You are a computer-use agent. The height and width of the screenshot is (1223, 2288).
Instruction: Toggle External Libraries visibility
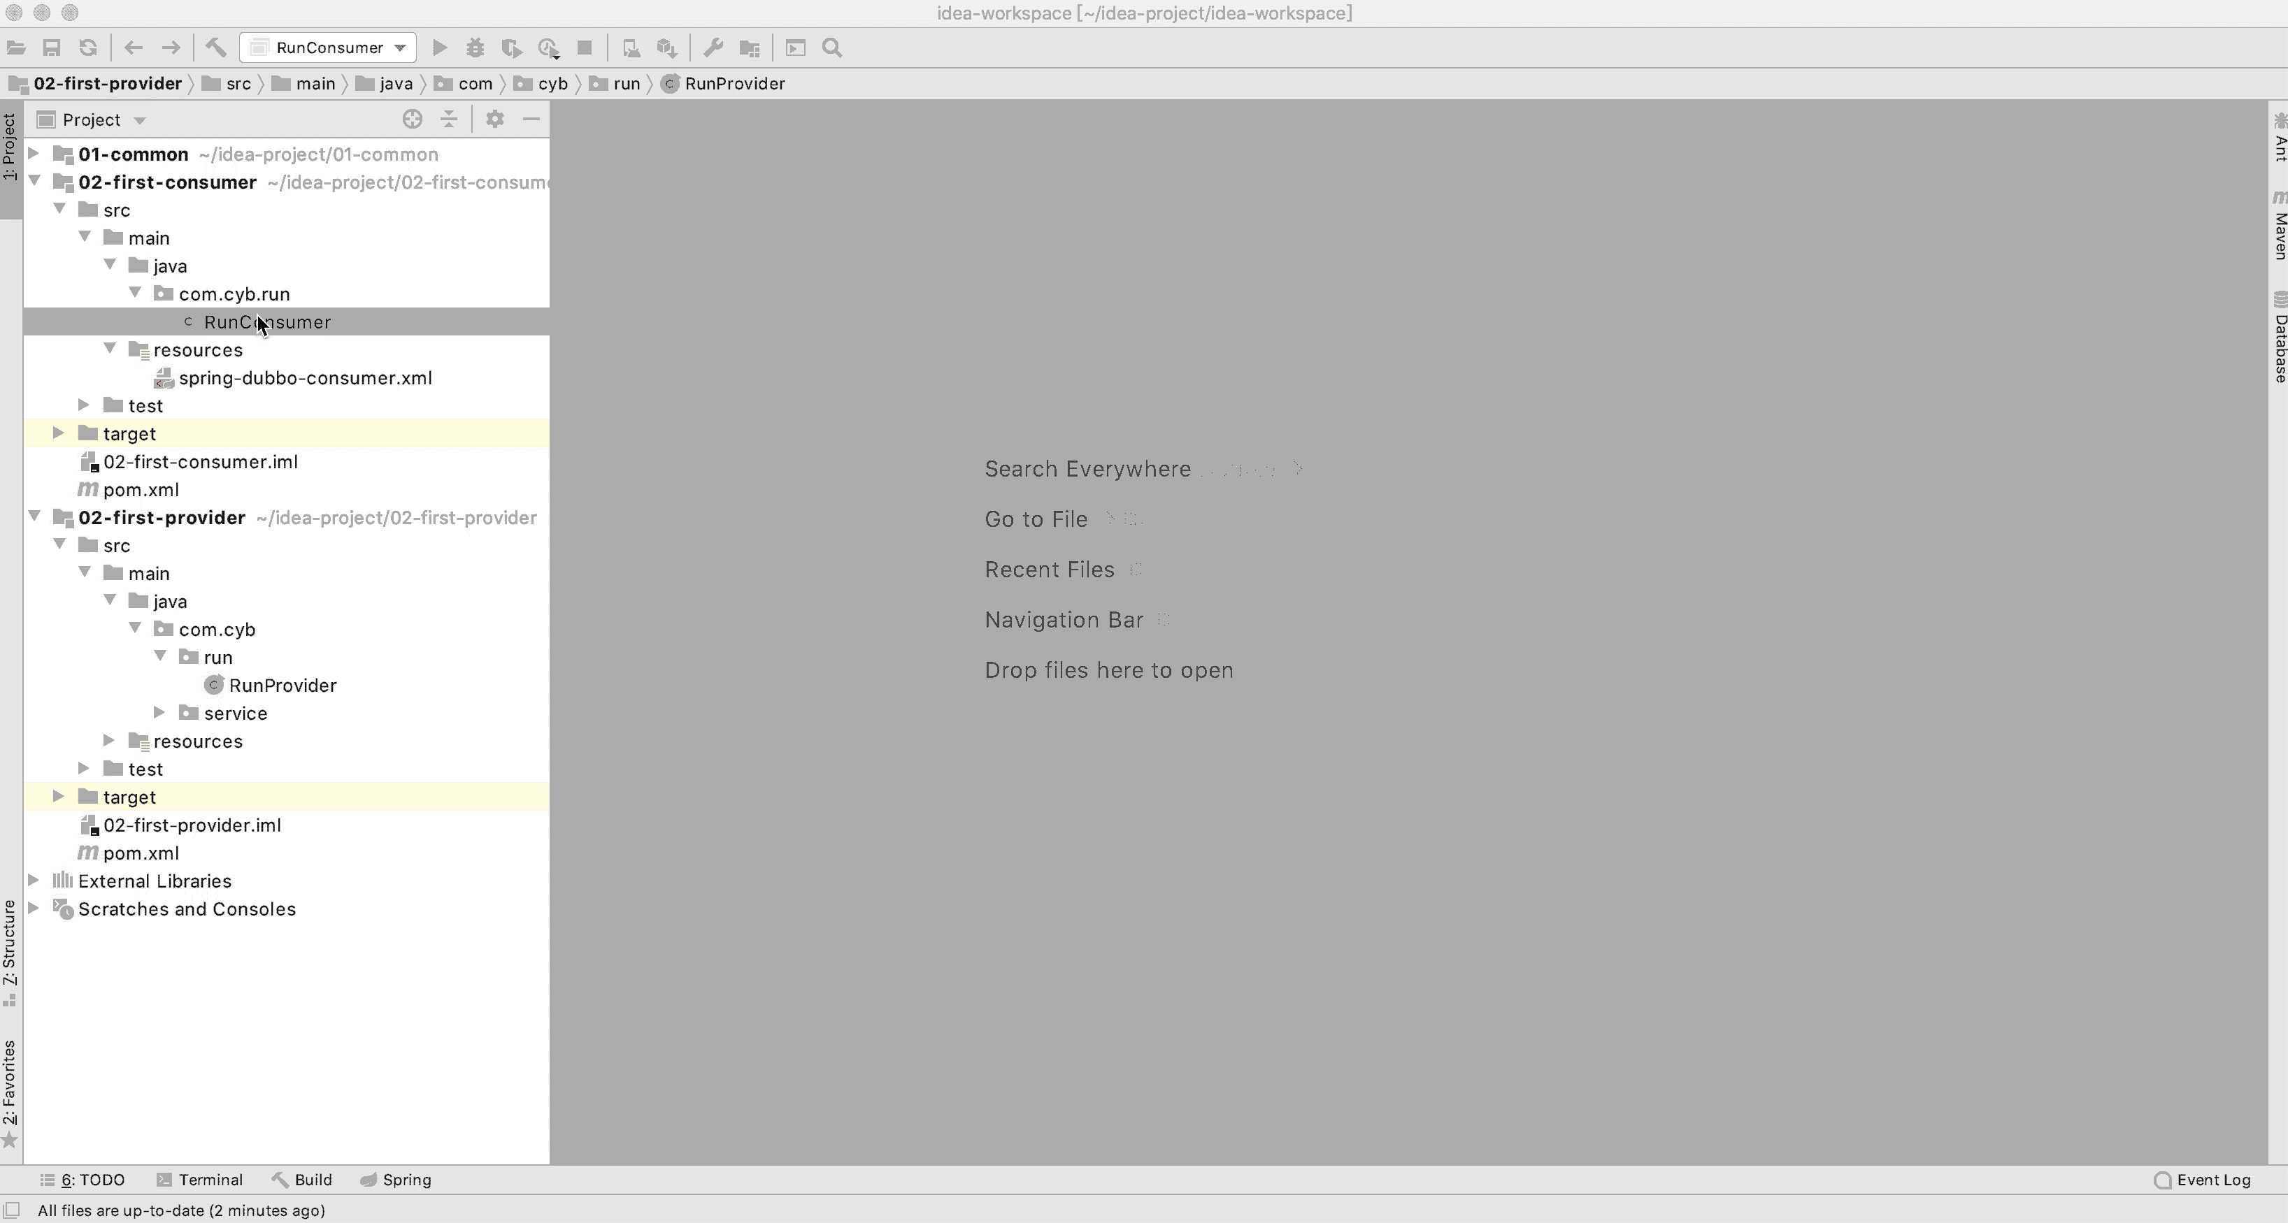pos(34,880)
